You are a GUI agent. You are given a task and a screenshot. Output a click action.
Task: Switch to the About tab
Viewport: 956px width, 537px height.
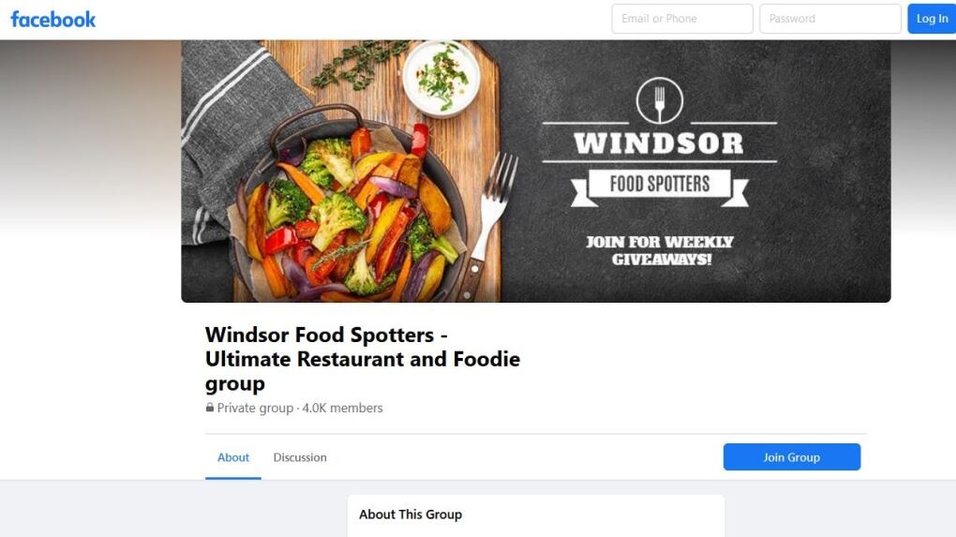pyautogui.click(x=233, y=457)
